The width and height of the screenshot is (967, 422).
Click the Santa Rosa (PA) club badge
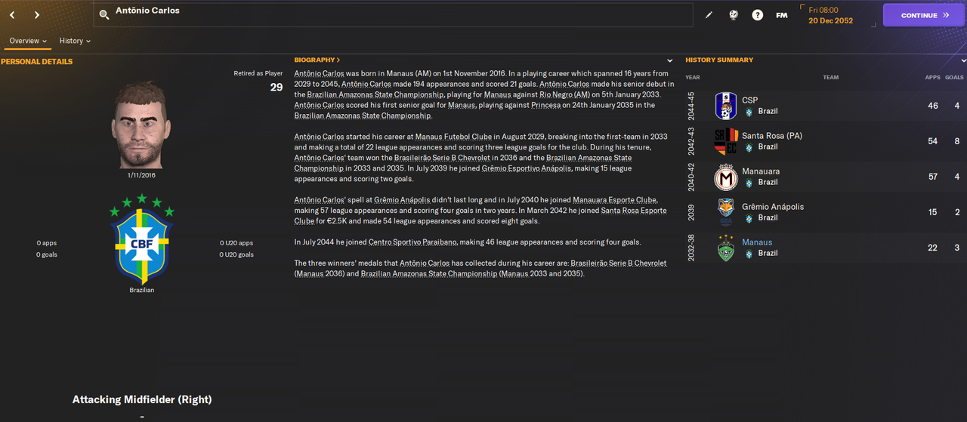(x=725, y=141)
